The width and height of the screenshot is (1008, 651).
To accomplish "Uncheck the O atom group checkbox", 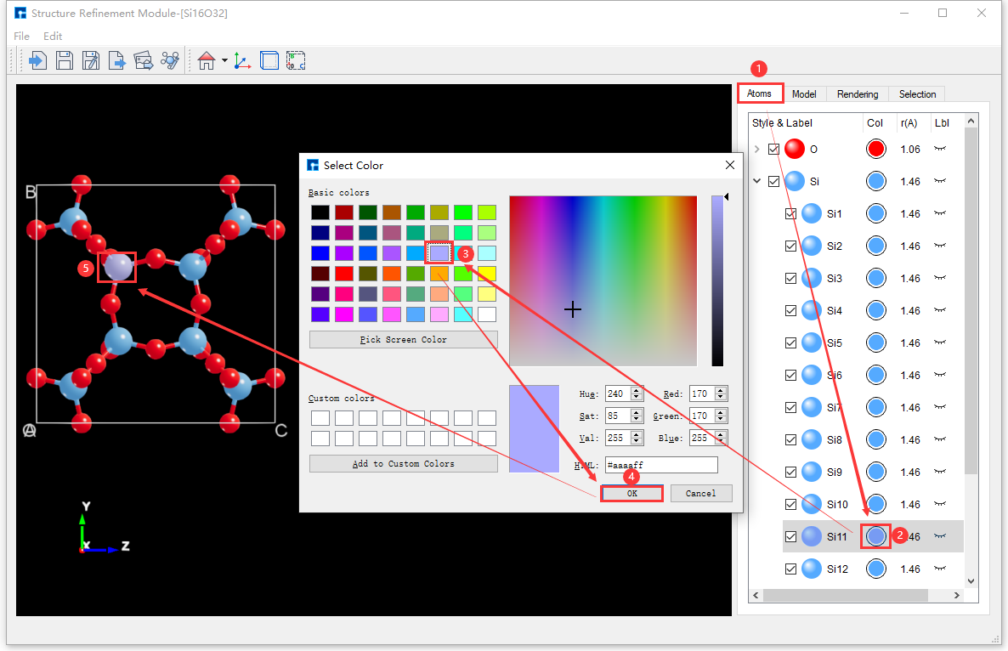I will click(773, 149).
